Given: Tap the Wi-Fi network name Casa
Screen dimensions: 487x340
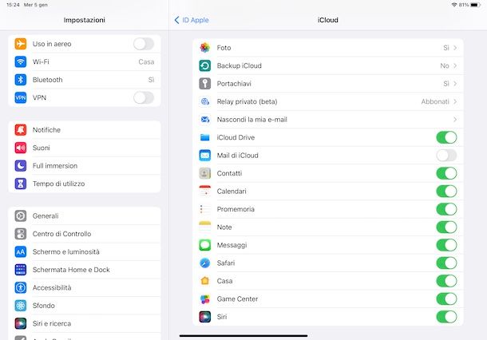Looking at the screenshot, I should [x=146, y=61].
